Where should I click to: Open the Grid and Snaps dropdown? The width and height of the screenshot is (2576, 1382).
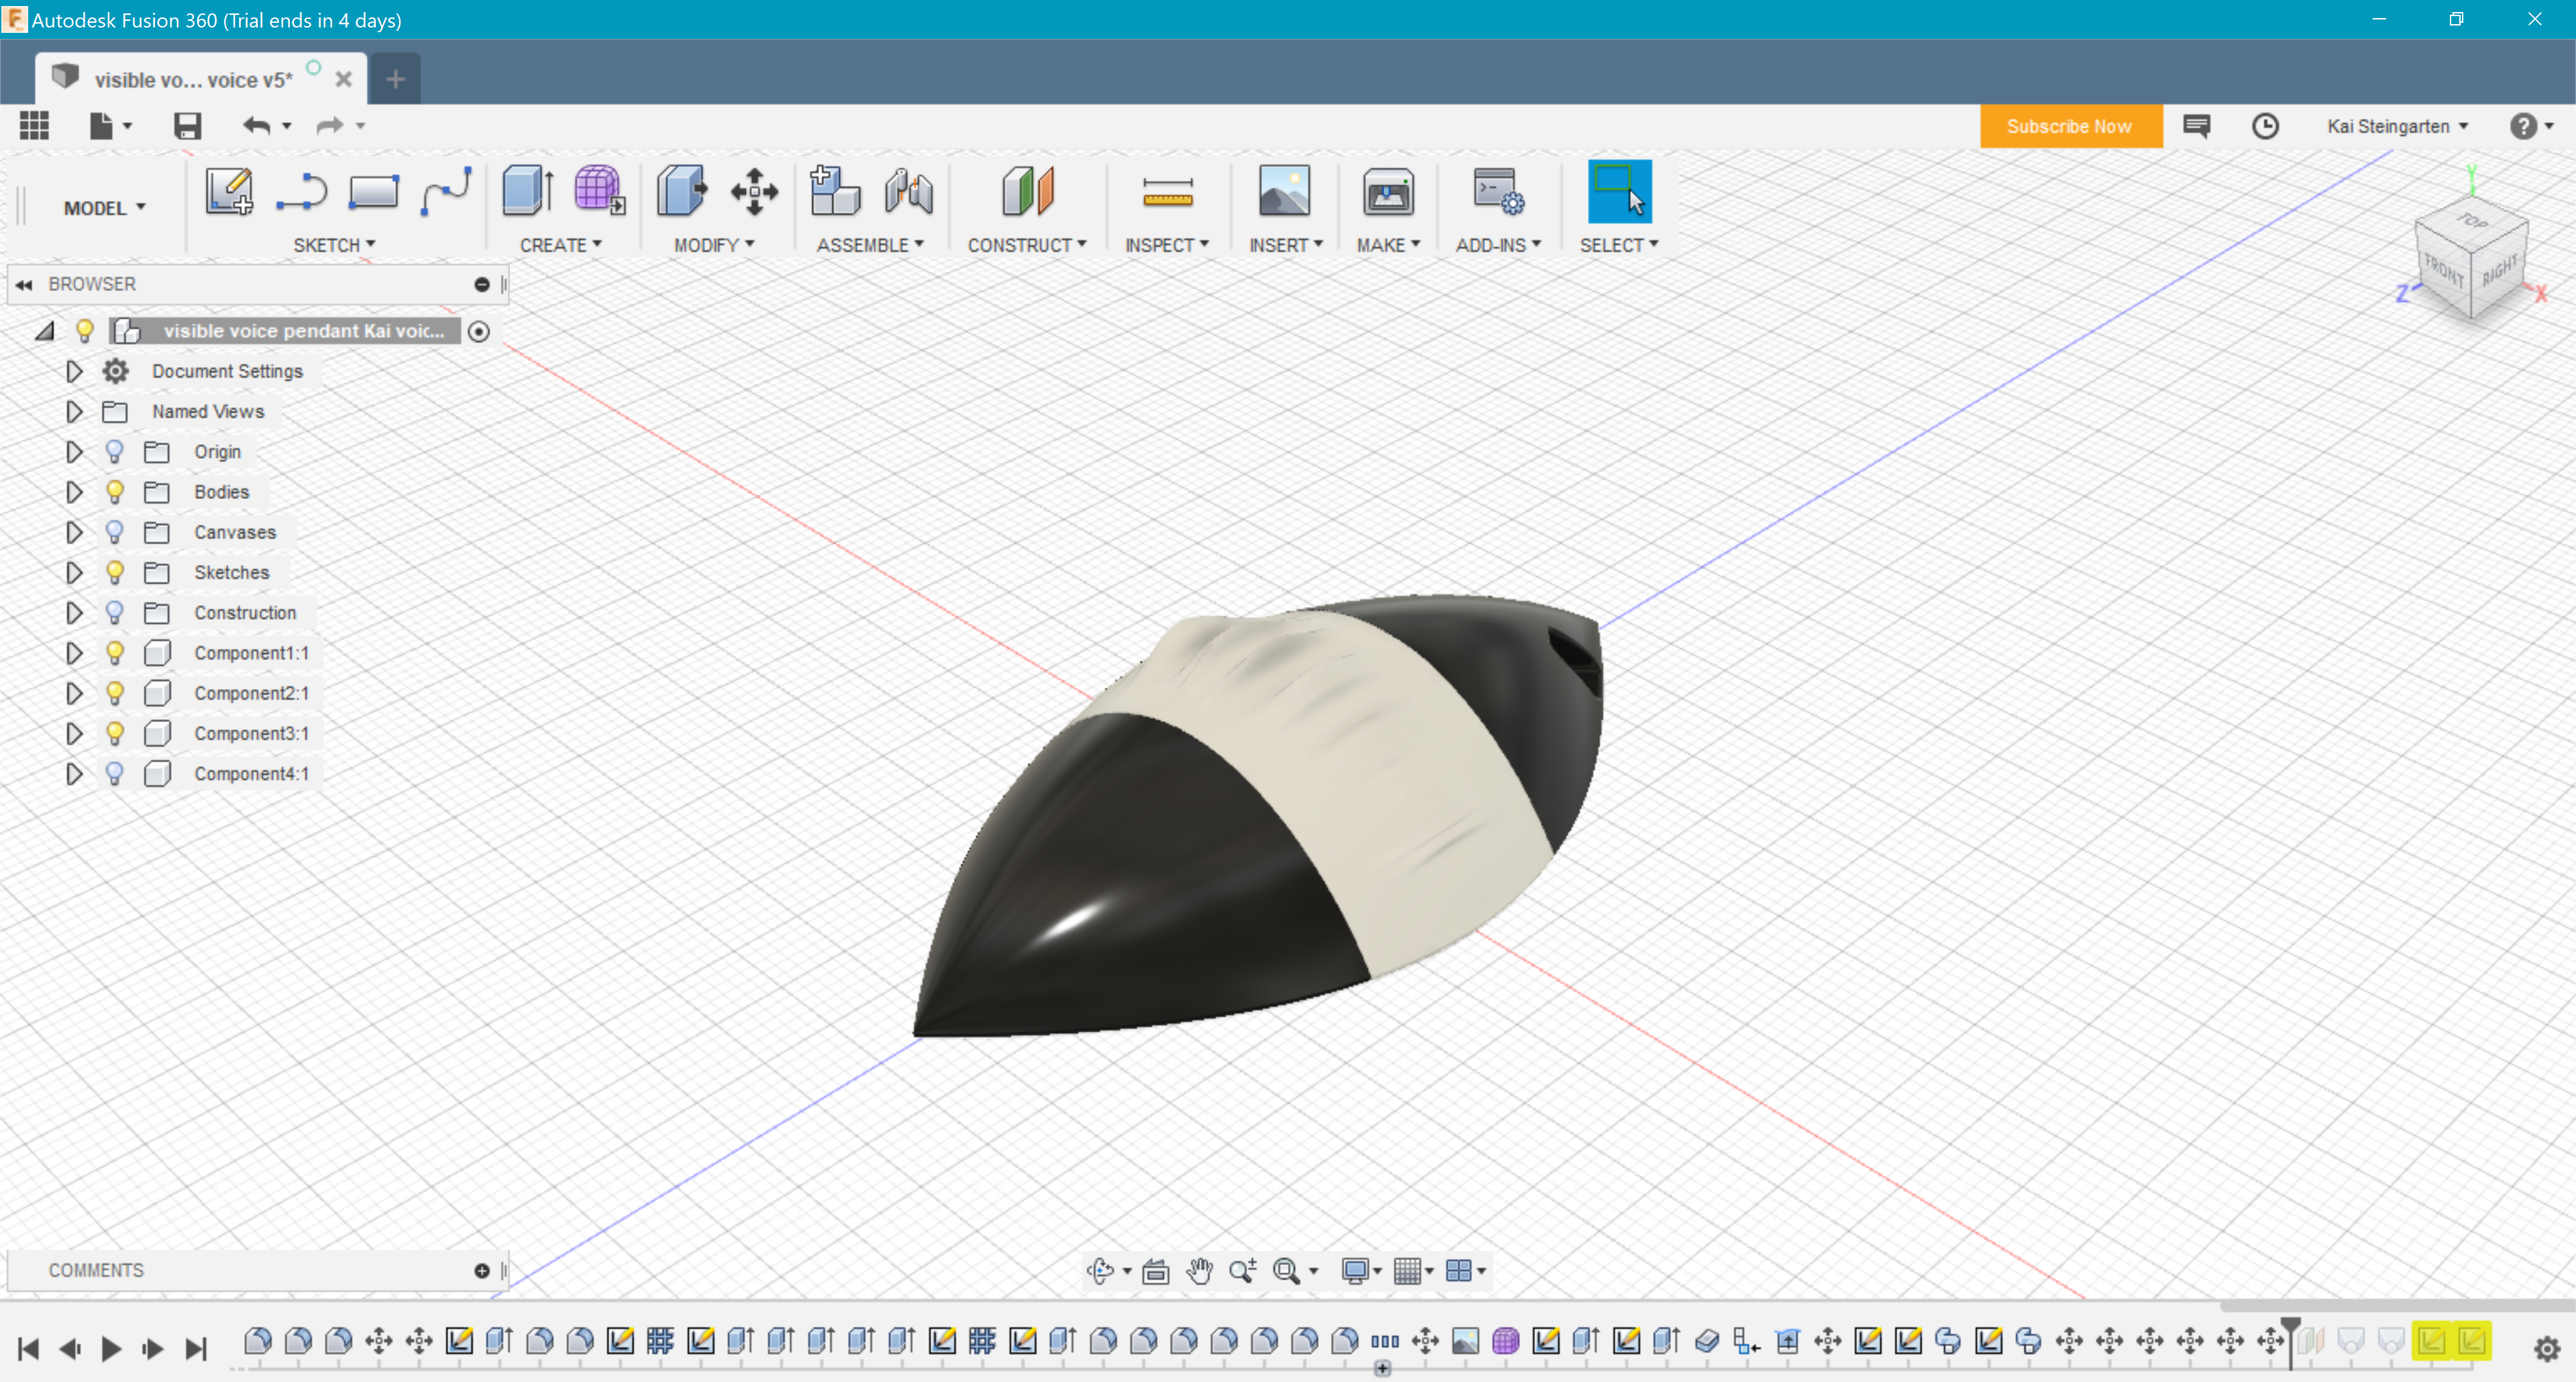point(1414,1270)
